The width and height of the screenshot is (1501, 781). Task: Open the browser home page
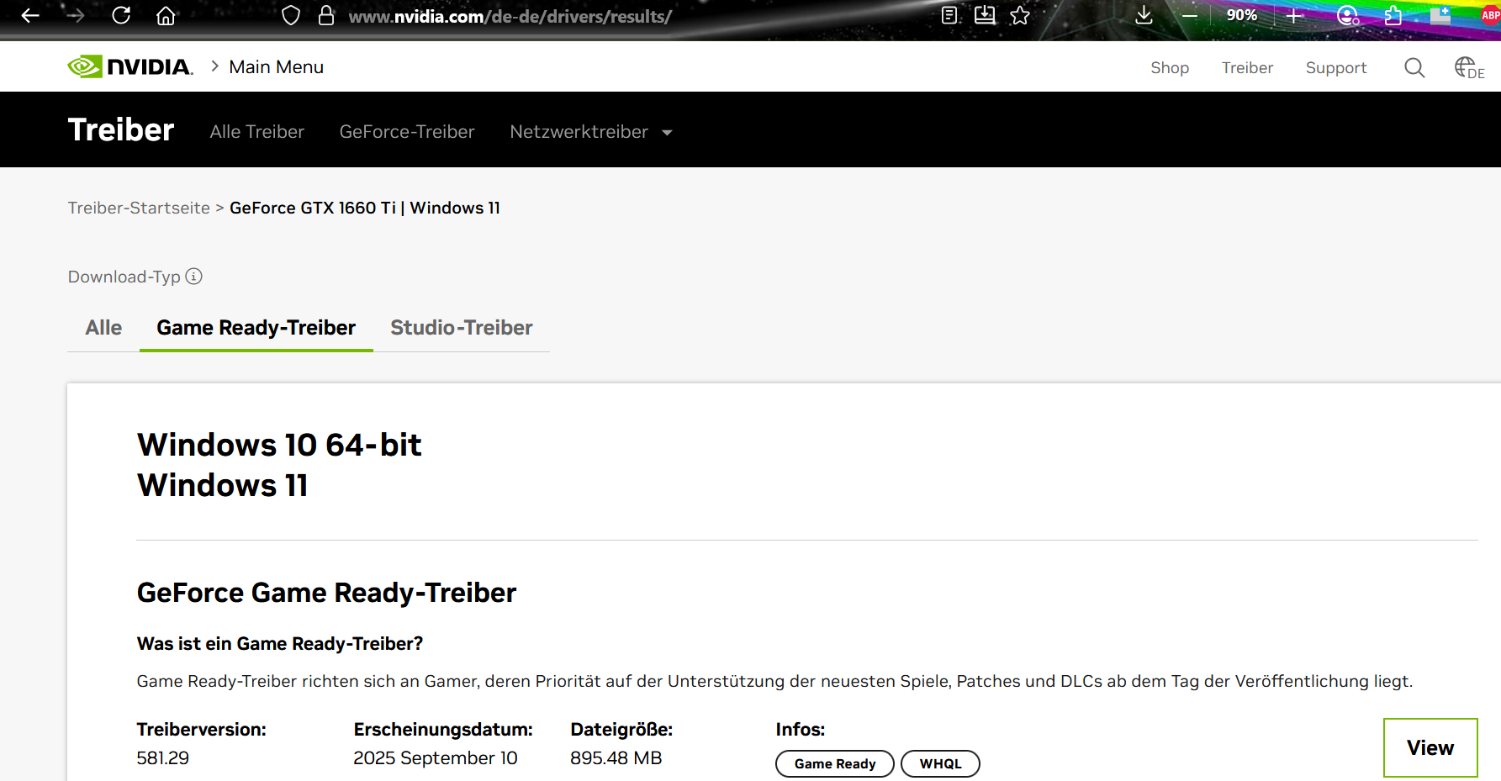pyautogui.click(x=166, y=16)
